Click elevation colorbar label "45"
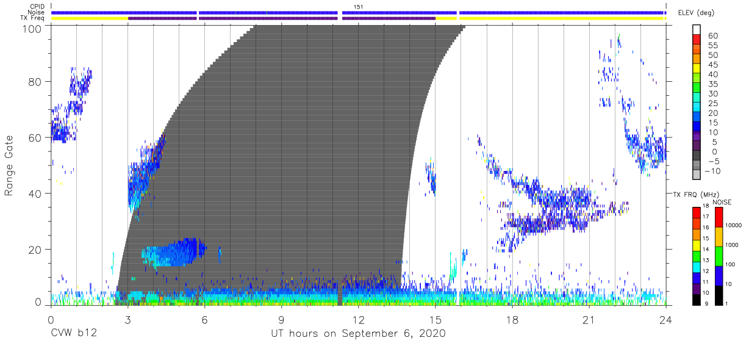This screenshot has width=749, height=346. [712, 65]
